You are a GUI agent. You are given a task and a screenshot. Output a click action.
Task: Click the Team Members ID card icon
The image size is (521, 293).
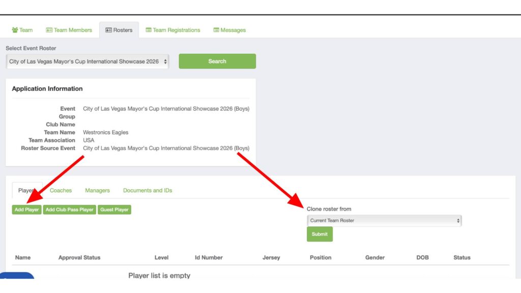(49, 30)
